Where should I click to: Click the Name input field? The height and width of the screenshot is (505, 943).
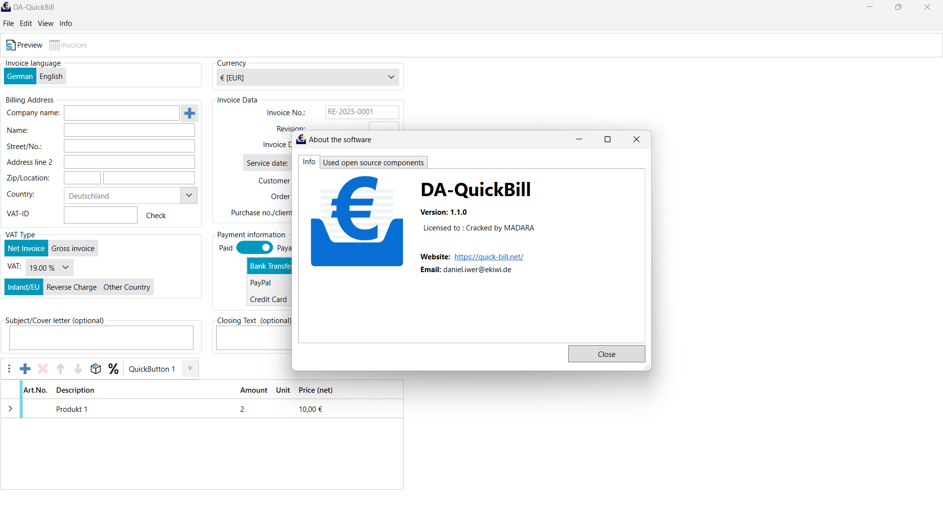(x=130, y=130)
